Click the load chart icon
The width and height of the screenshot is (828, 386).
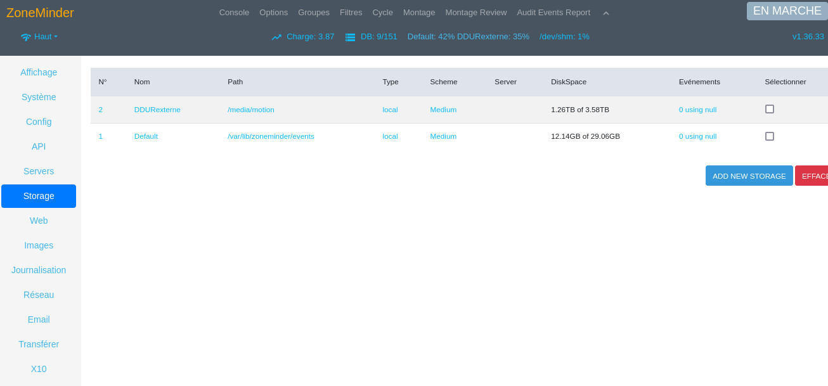click(276, 37)
